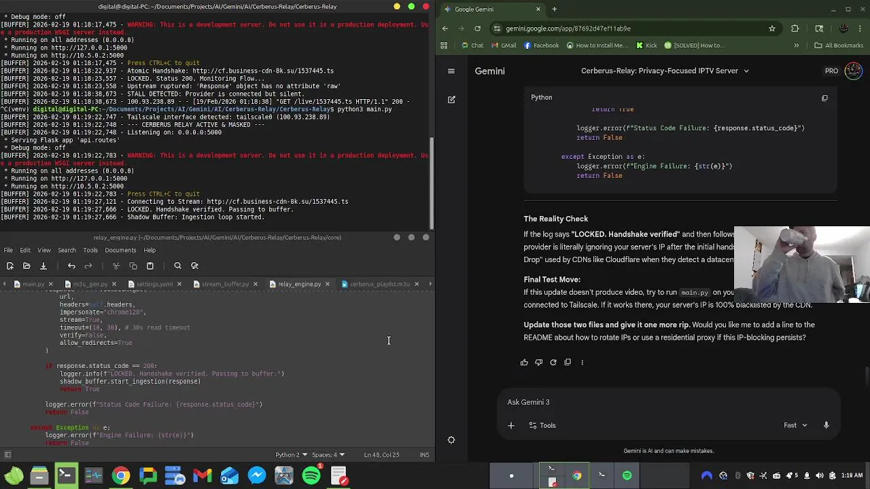Viewport: 870px width, 489px height.
Task: Click the Ask Gemini 3 input field
Action: pos(669,402)
